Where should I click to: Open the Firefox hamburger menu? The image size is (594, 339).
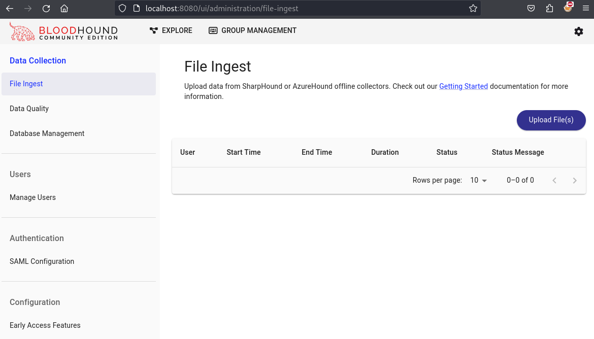[586, 8]
